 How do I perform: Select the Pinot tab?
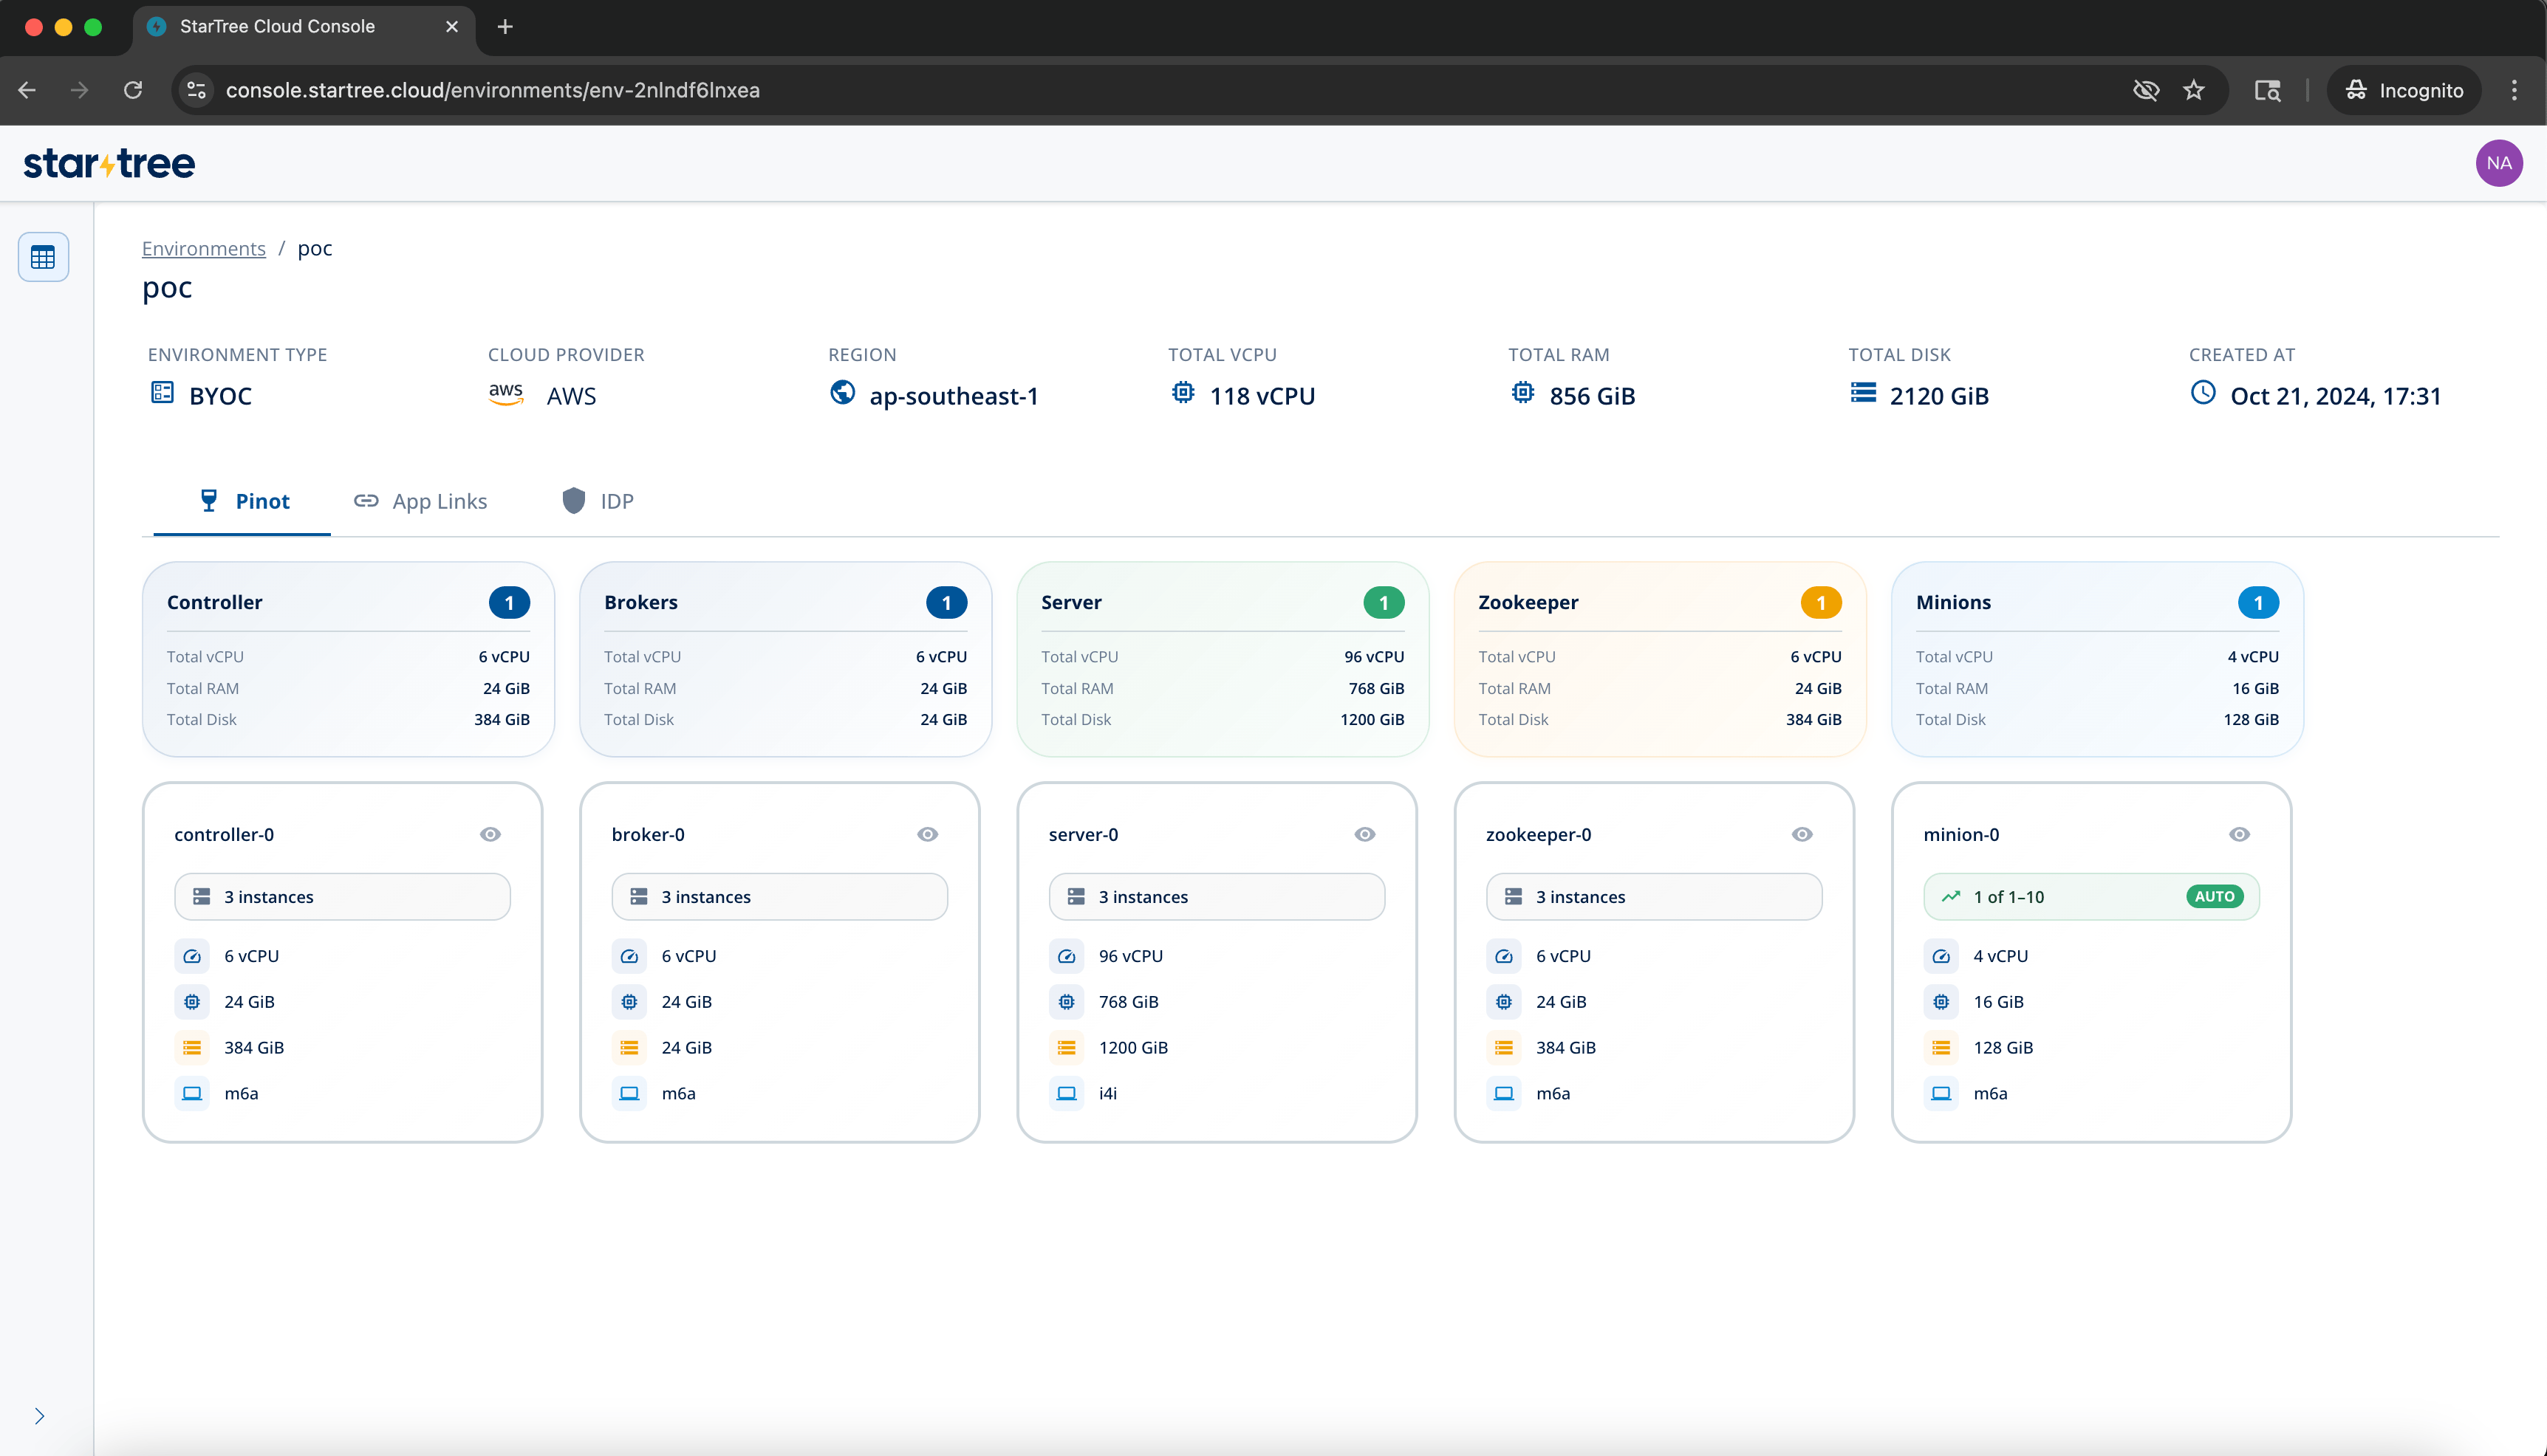pos(242,501)
